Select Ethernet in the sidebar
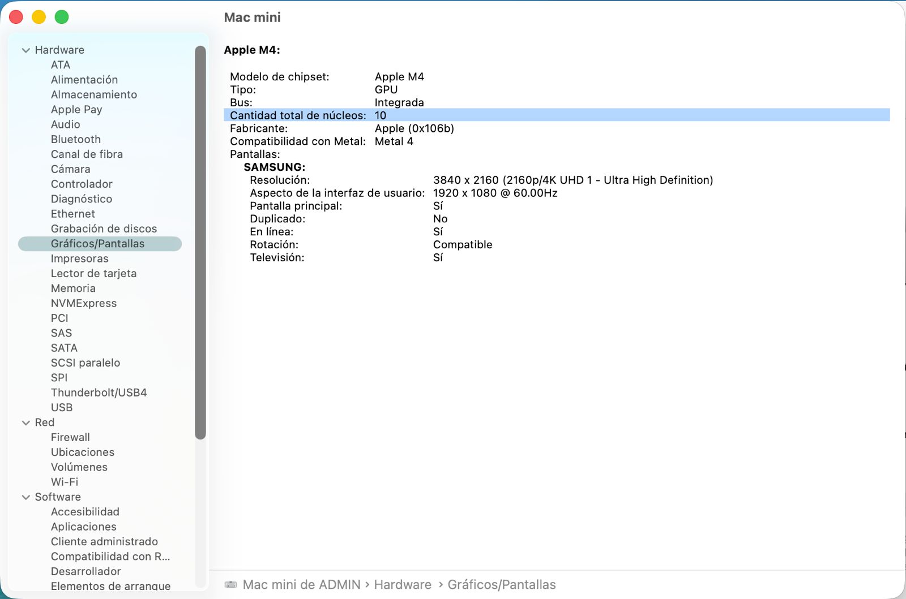This screenshot has height=599, width=906. (x=73, y=214)
